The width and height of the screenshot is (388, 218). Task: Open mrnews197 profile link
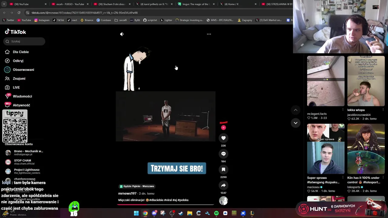click(x=127, y=193)
